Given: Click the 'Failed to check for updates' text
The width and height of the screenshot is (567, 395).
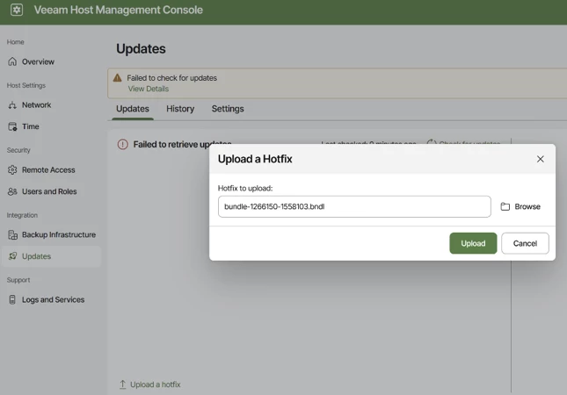Looking at the screenshot, I should click(171, 78).
